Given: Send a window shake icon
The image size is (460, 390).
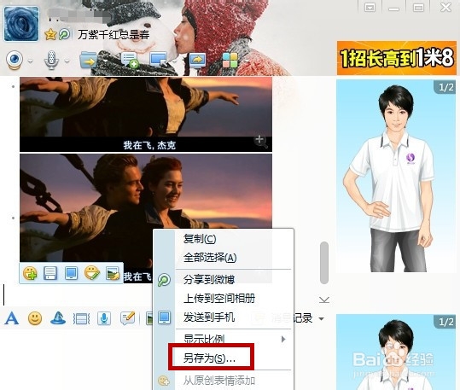Looking at the screenshot, I should coord(81,318).
